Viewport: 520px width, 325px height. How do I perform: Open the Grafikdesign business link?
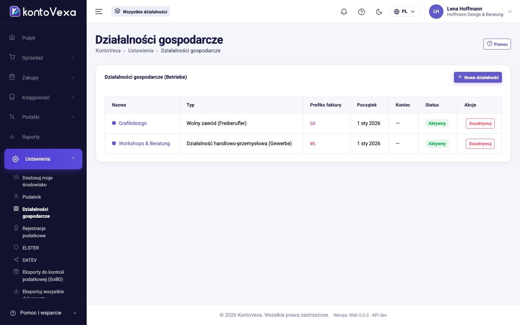[x=133, y=123]
